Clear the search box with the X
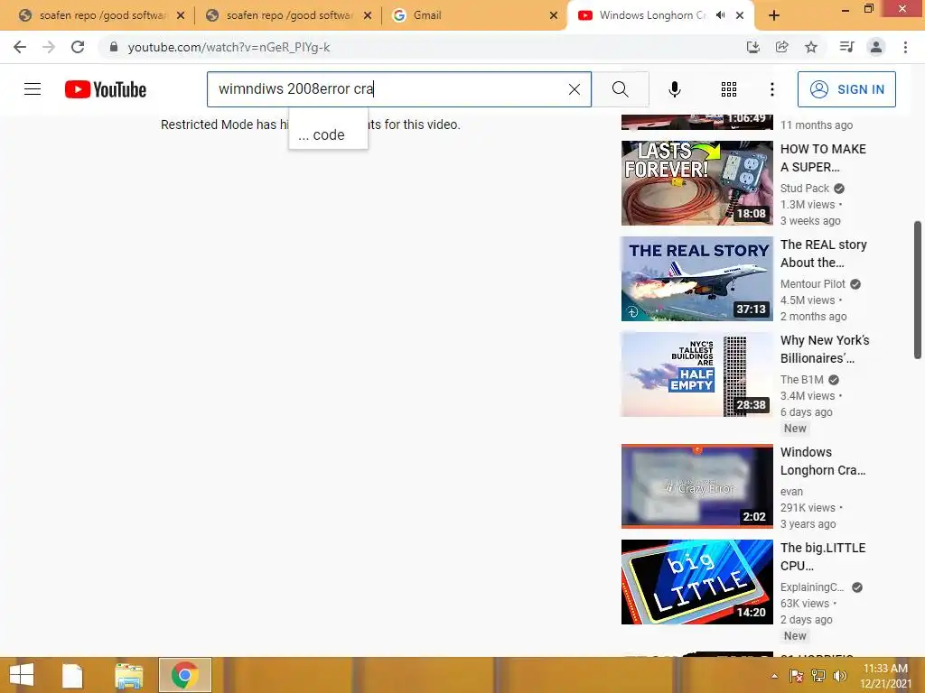Viewport: 925px width, 693px height. (574, 89)
